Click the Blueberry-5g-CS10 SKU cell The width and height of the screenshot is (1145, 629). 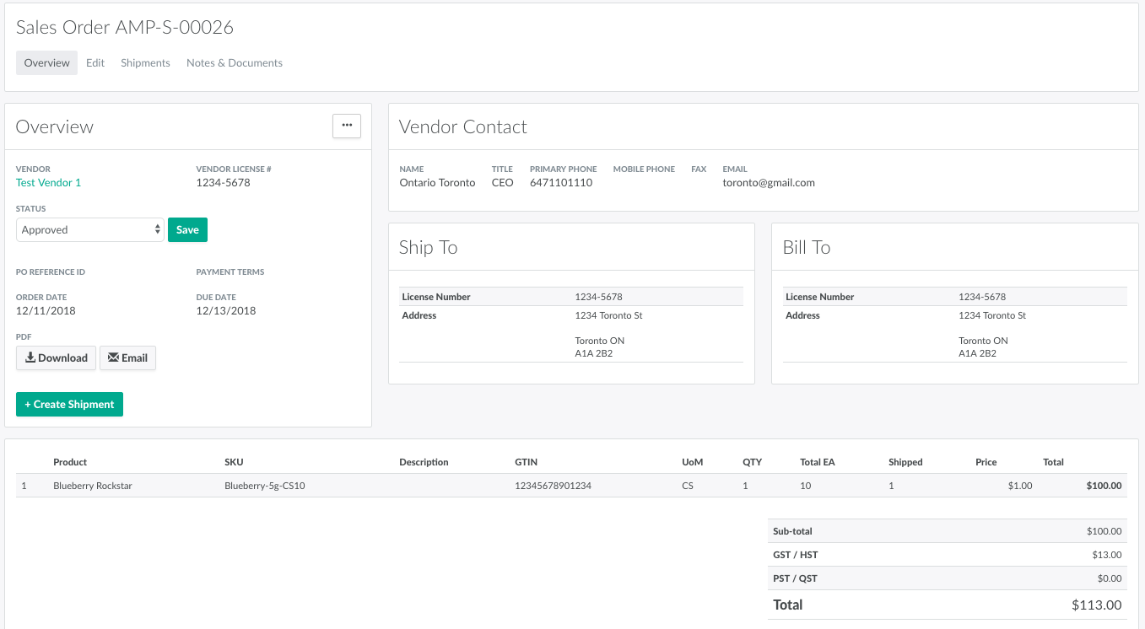click(x=264, y=486)
